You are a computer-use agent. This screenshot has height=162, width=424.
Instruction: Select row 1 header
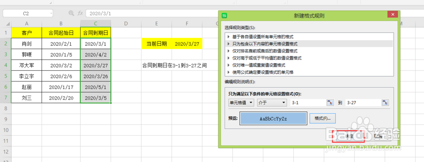(x=6, y=33)
